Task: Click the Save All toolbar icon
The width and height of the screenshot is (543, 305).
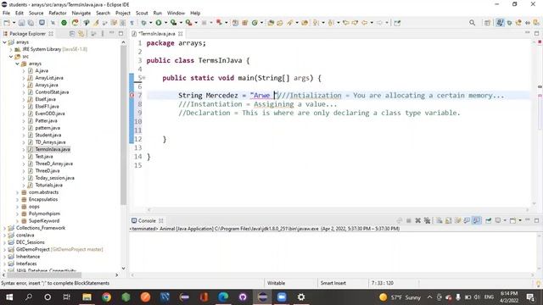Action: point(31,23)
